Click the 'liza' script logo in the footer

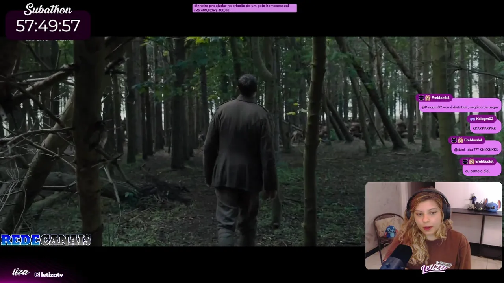(x=21, y=272)
